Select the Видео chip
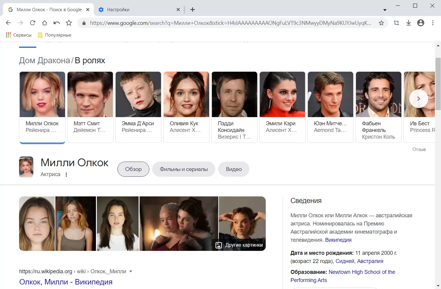441x289 pixels. click(234, 169)
